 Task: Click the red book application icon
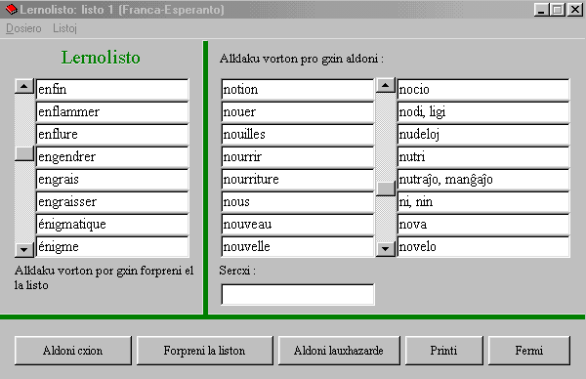tap(11, 10)
